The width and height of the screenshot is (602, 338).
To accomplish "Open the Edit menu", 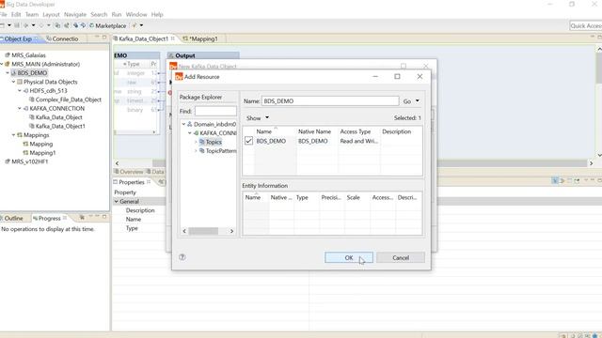I will coord(16,14).
